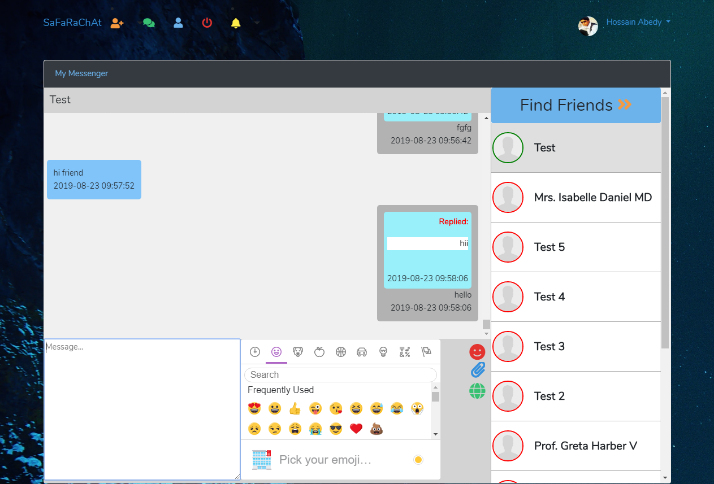The image size is (714, 484).
Task: Insert the sad disappointed face emoji
Action: coord(254,429)
